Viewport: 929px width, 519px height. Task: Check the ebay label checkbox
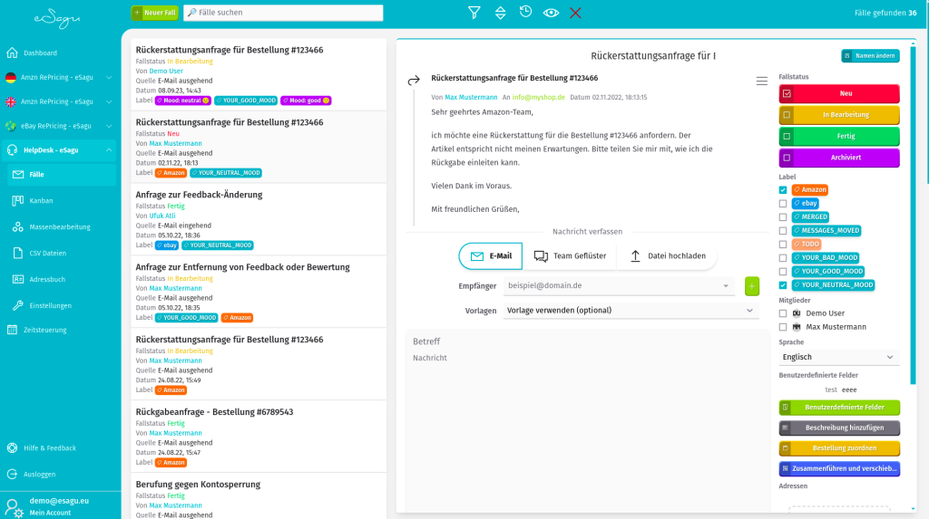(x=783, y=204)
